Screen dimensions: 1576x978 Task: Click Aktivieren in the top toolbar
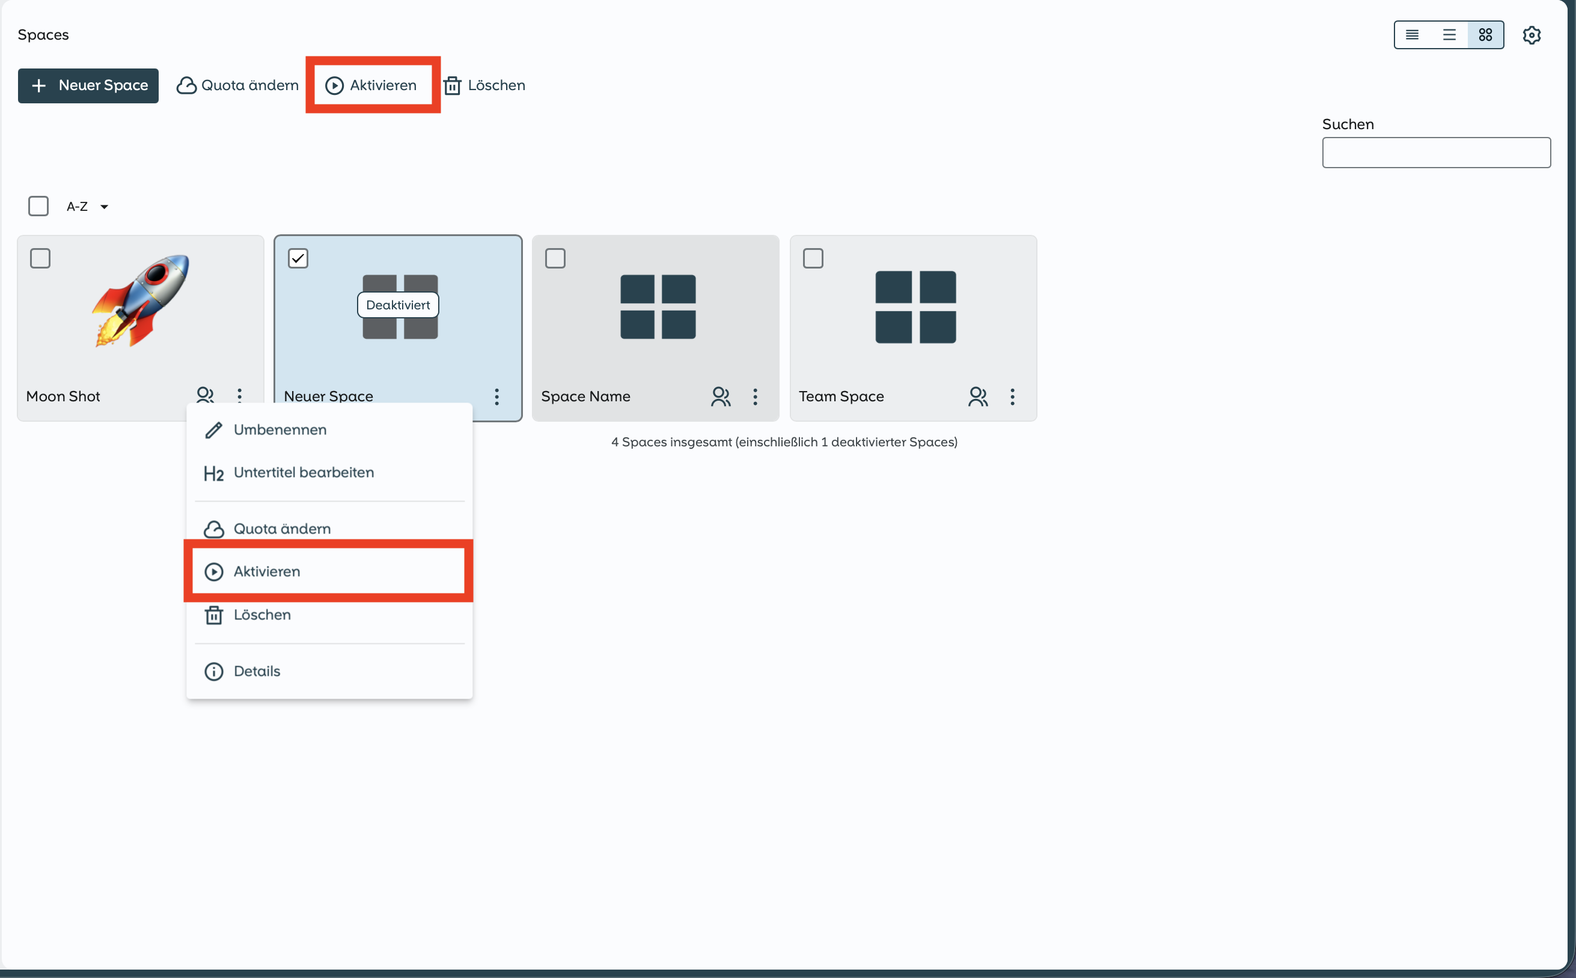(371, 85)
